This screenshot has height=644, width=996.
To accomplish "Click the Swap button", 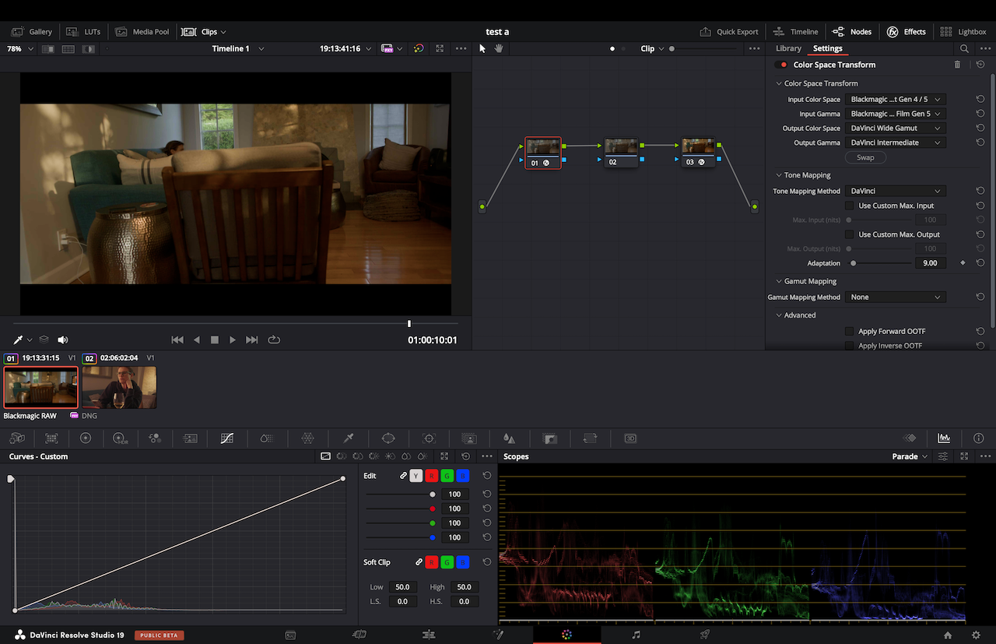I will point(865,157).
